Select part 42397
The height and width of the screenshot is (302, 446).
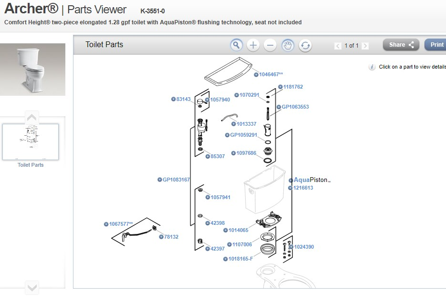click(x=218, y=249)
